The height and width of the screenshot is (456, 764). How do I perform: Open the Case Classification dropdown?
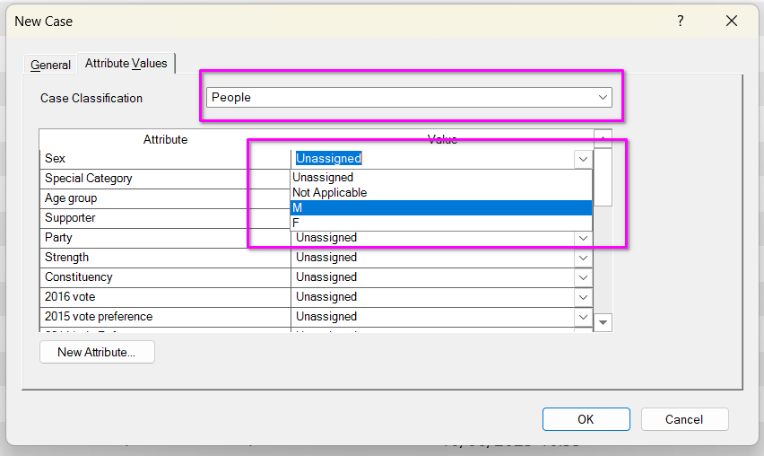[602, 97]
